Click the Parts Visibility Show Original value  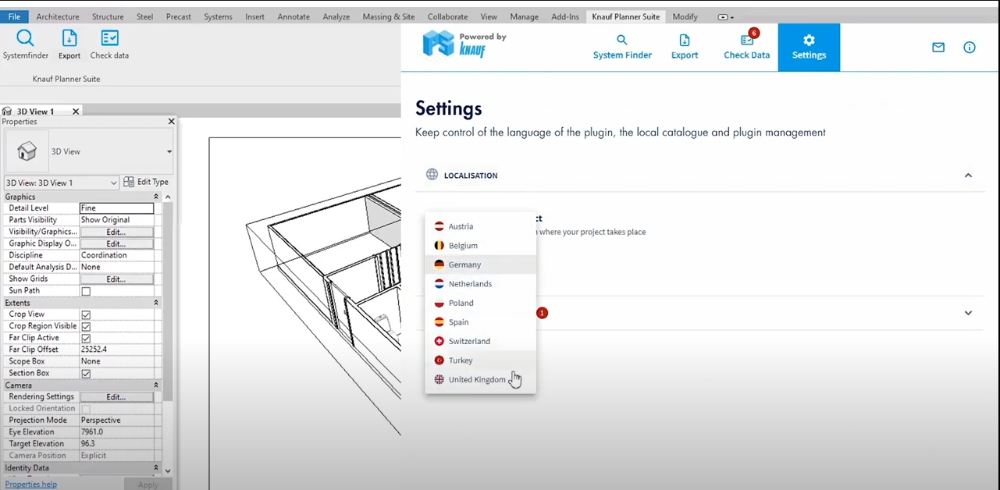click(x=116, y=220)
